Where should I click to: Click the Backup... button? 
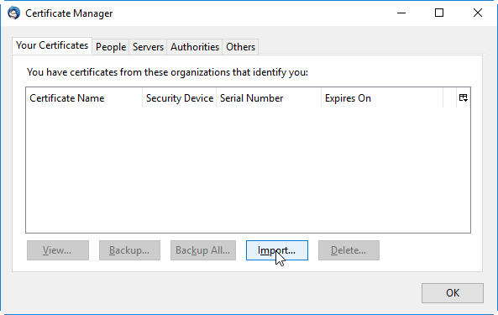[x=129, y=250]
